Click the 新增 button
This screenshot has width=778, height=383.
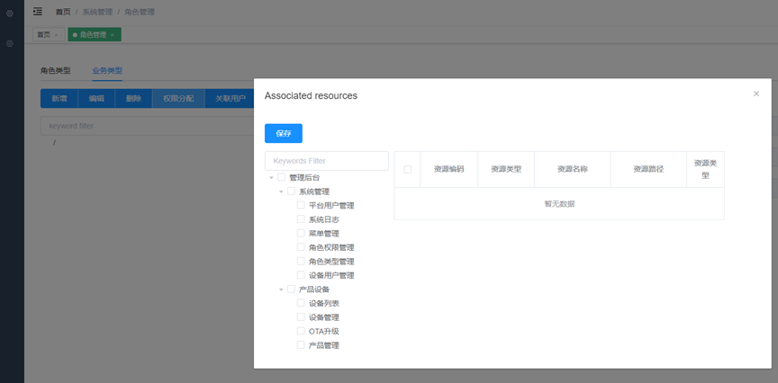[x=59, y=99]
